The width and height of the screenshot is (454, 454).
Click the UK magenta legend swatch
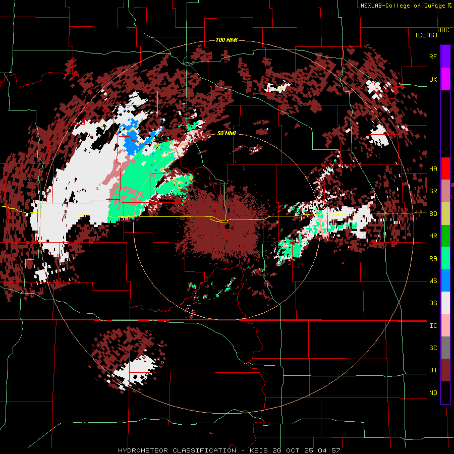[445, 79]
